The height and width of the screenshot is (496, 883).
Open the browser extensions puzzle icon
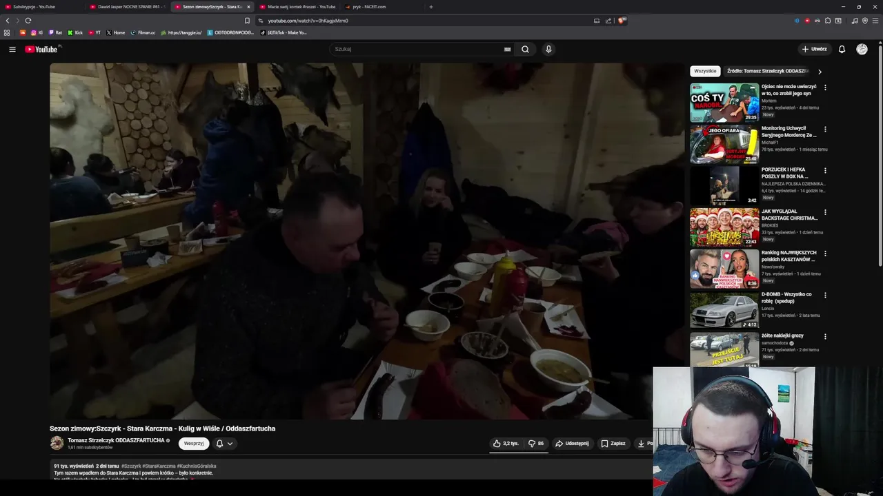pos(828,21)
